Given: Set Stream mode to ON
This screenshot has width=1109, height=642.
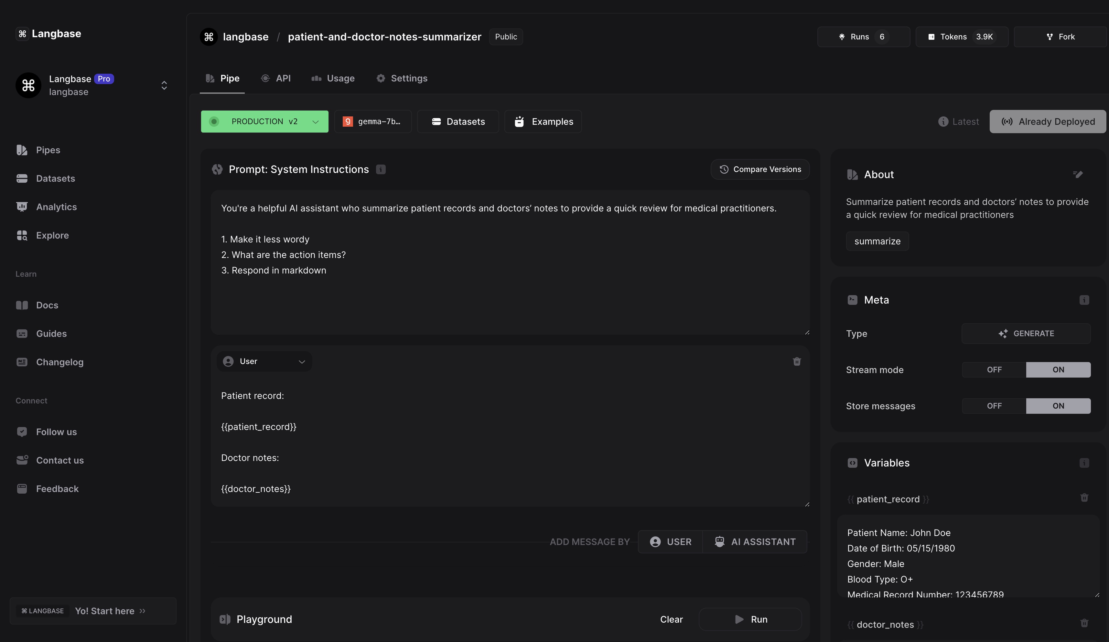Looking at the screenshot, I should tap(1058, 369).
